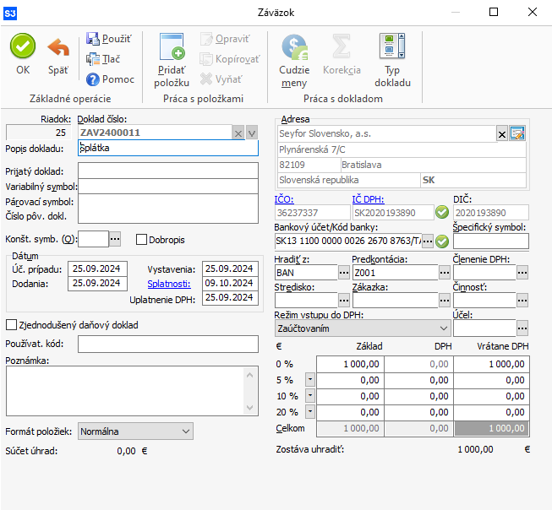The width and height of the screenshot is (552, 510).
Task: Click the Použiť save icon
Action: [93, 39]
